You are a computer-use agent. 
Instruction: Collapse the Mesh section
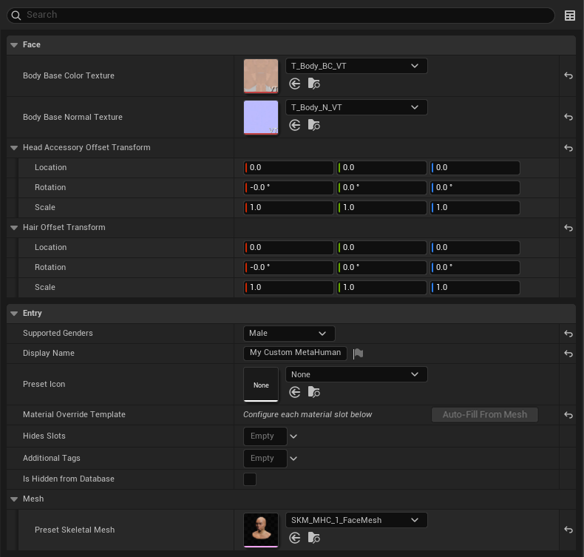[x=14, y=499]
